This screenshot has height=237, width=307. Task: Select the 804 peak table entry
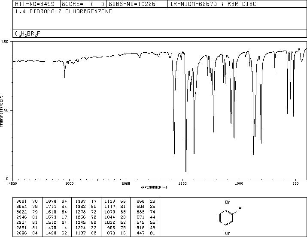(x=146, y=207)
